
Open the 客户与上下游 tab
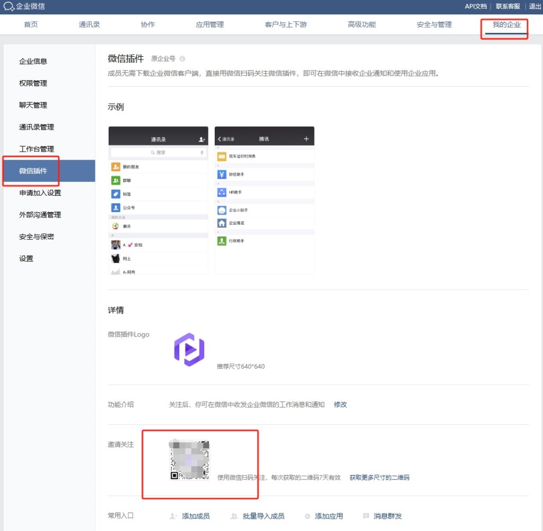(286, 24)
